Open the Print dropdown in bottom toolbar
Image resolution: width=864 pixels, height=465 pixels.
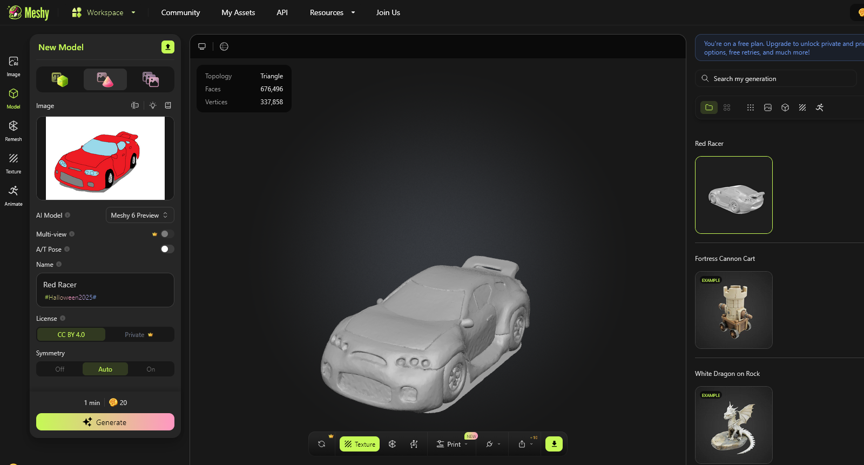(453, 444)
